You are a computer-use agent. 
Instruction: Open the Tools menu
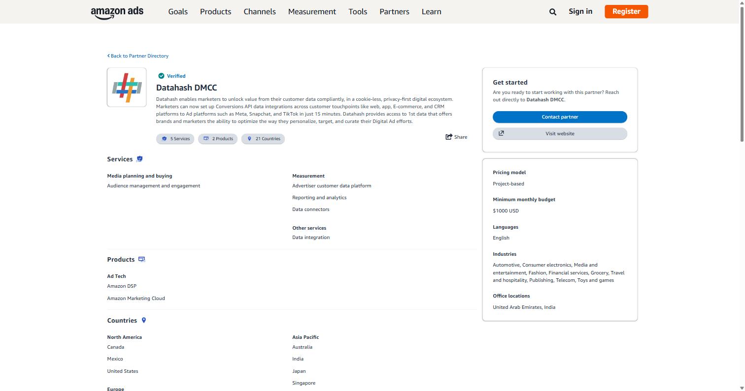point(358,11)
